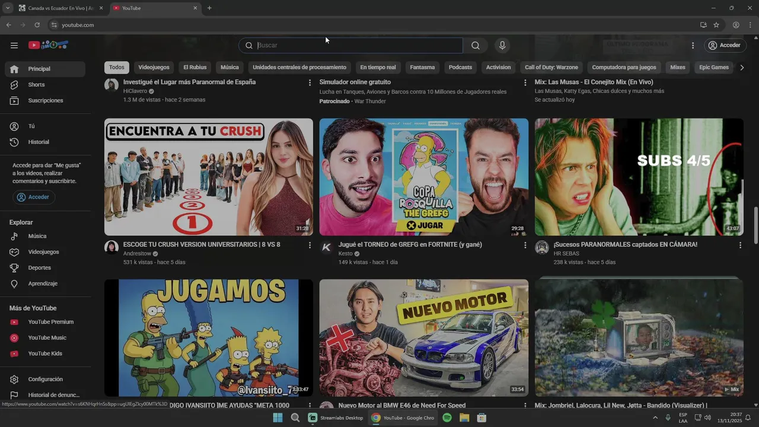Open the Andresitow channel name link
This screenshot has height=427, width=759.
(137, 254)
